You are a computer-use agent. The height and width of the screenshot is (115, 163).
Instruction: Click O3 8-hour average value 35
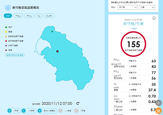coord(154,84)
